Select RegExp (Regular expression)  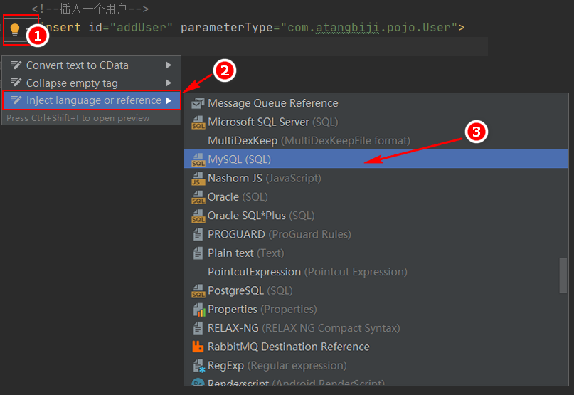pos(376,365)
